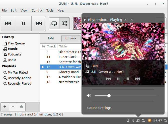Click the music note sound tray icon
Image resolution: width=168 pixels, height=124 pixels.
(x=138, y=121)
